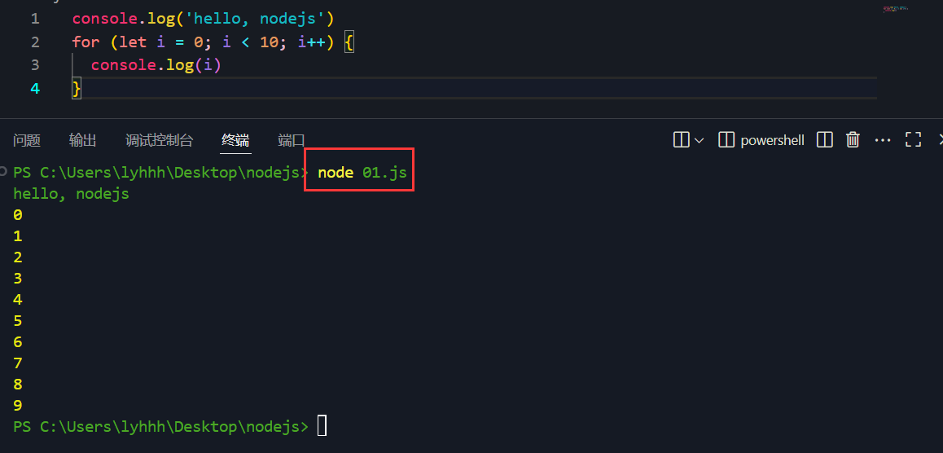Select the powershell terminal instance label
This screenshot has height=453, width=943.
(x=772, y=140)
